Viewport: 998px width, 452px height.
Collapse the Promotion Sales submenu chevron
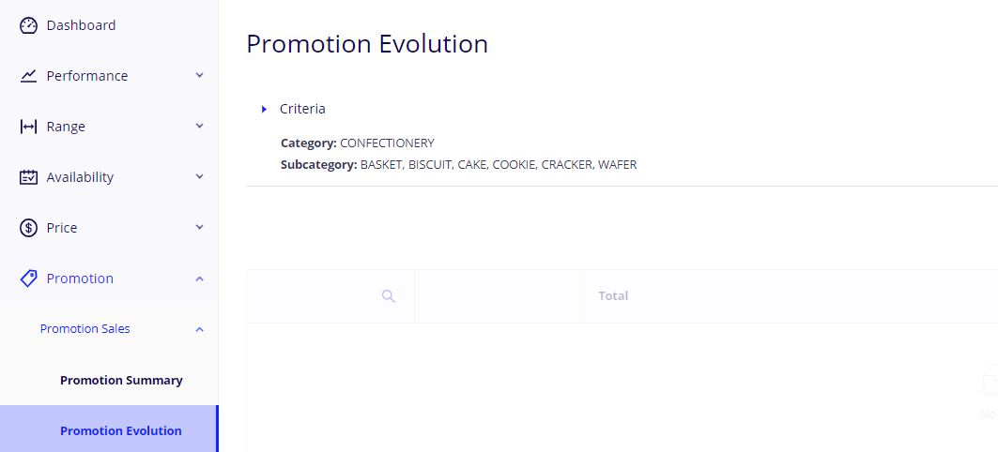click(x=199, y=329)
